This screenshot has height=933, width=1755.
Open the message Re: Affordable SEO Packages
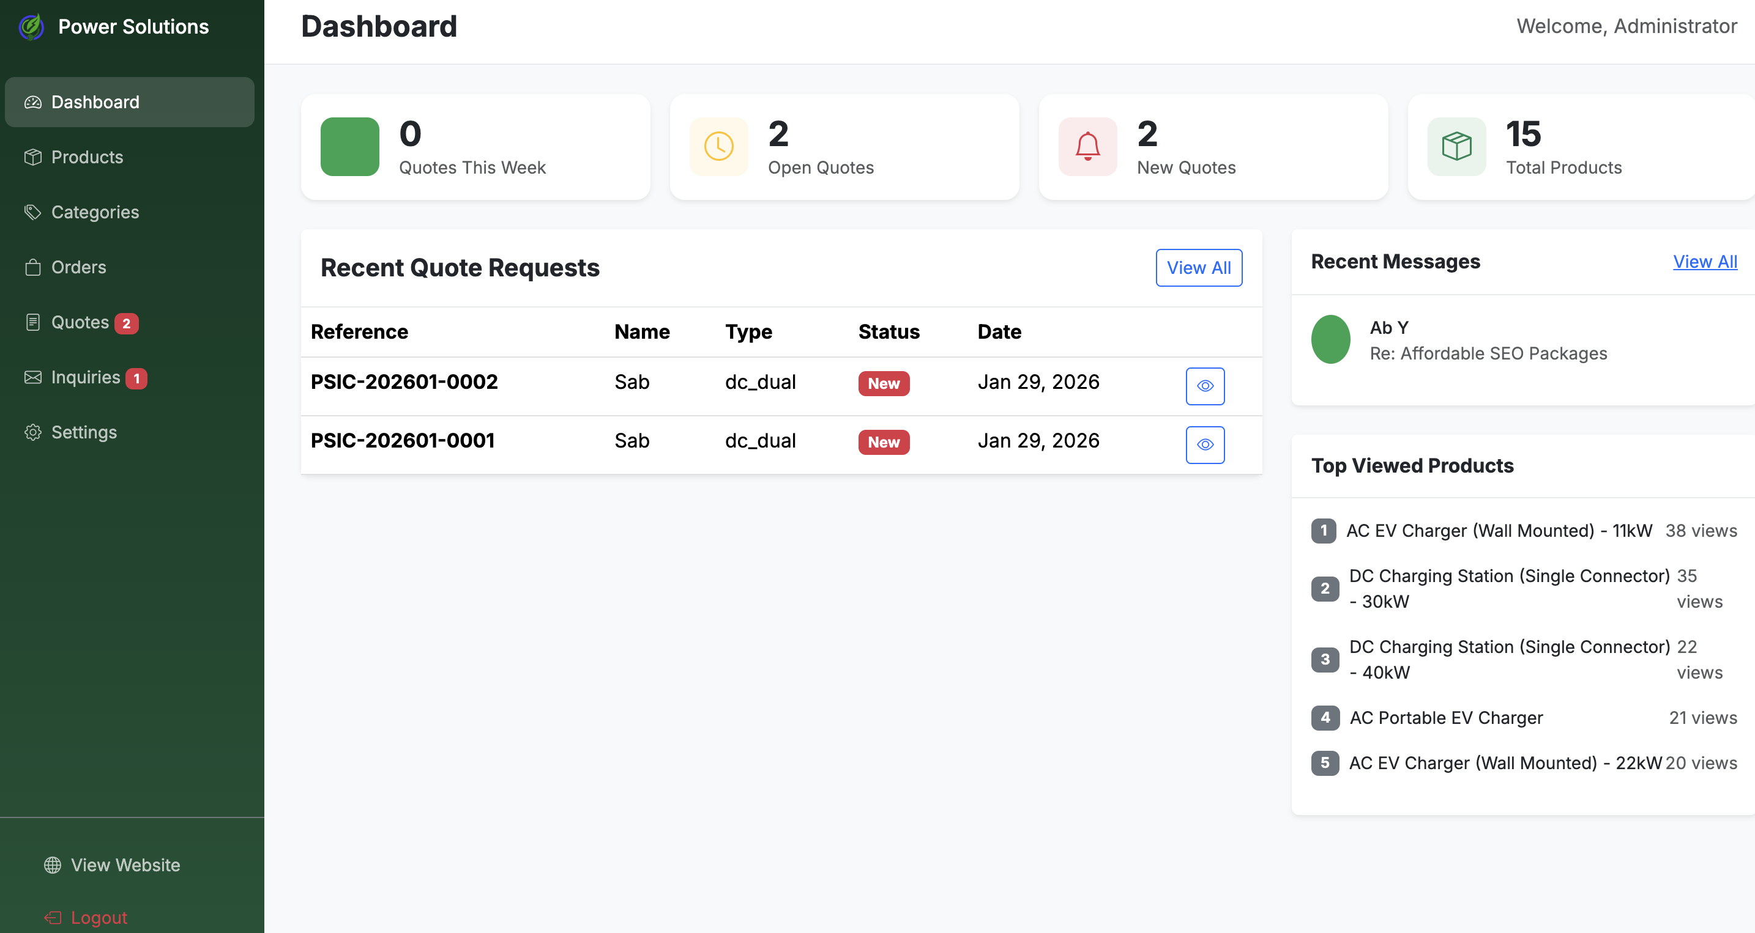coord(1488,353)
